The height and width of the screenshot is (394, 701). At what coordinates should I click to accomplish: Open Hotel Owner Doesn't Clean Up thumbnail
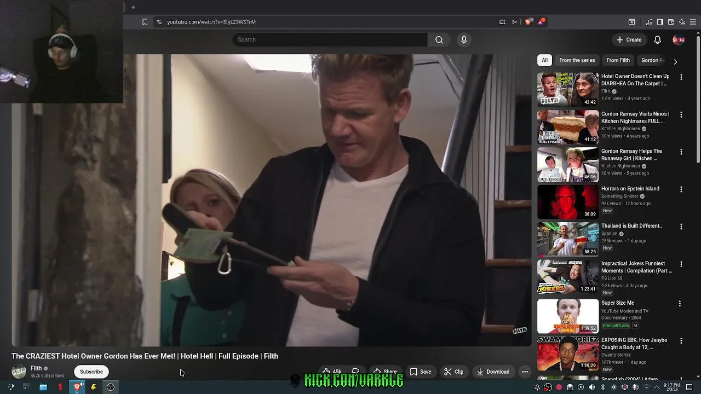(568, 89)
